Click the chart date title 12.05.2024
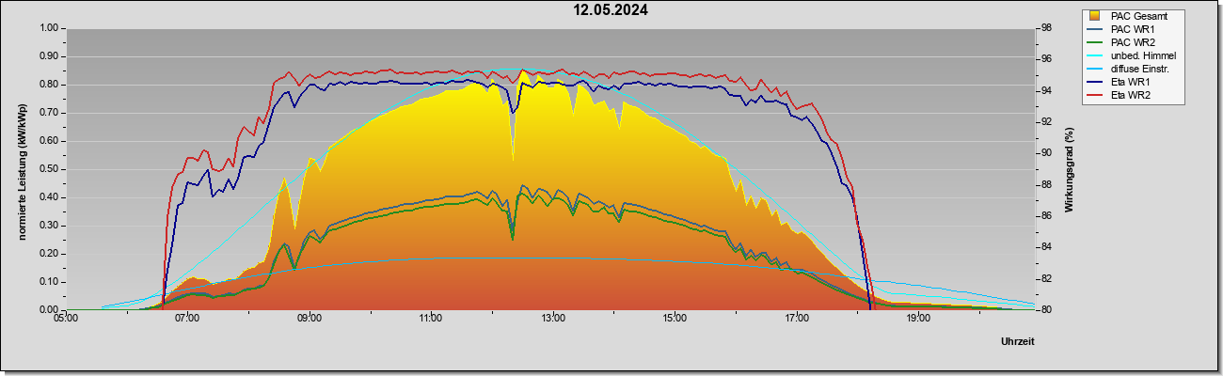The height and width of the screenshot is (376, 1223). (611, 10)
